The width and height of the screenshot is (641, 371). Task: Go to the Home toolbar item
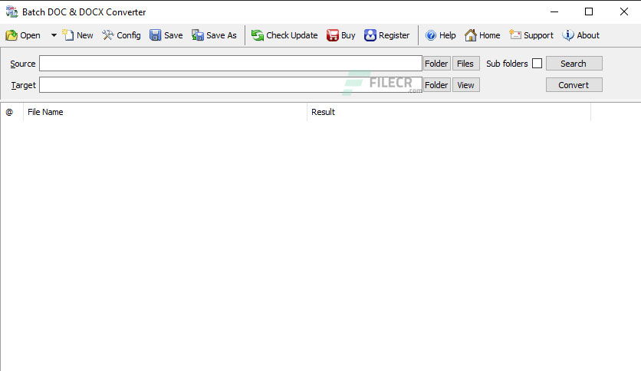[482, 35]
